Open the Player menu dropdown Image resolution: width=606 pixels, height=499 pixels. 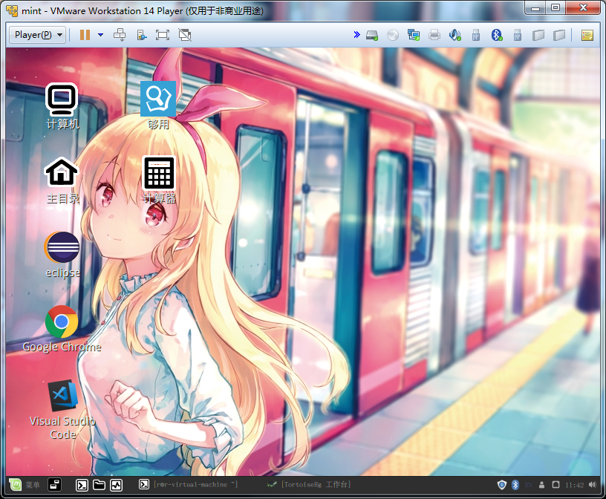pyautogui.click(x=38, y=35)
